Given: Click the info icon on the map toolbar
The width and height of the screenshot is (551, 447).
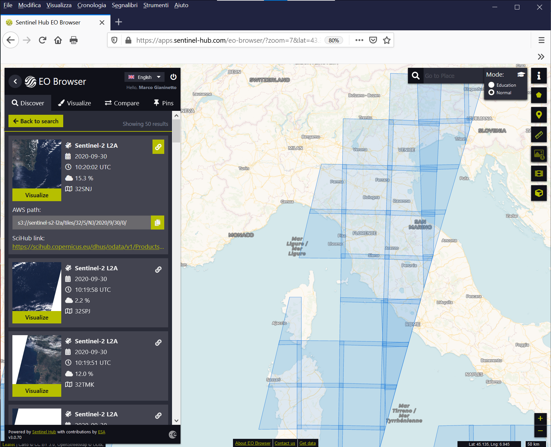Looking at the screenshot, I should tap(539, 76).
